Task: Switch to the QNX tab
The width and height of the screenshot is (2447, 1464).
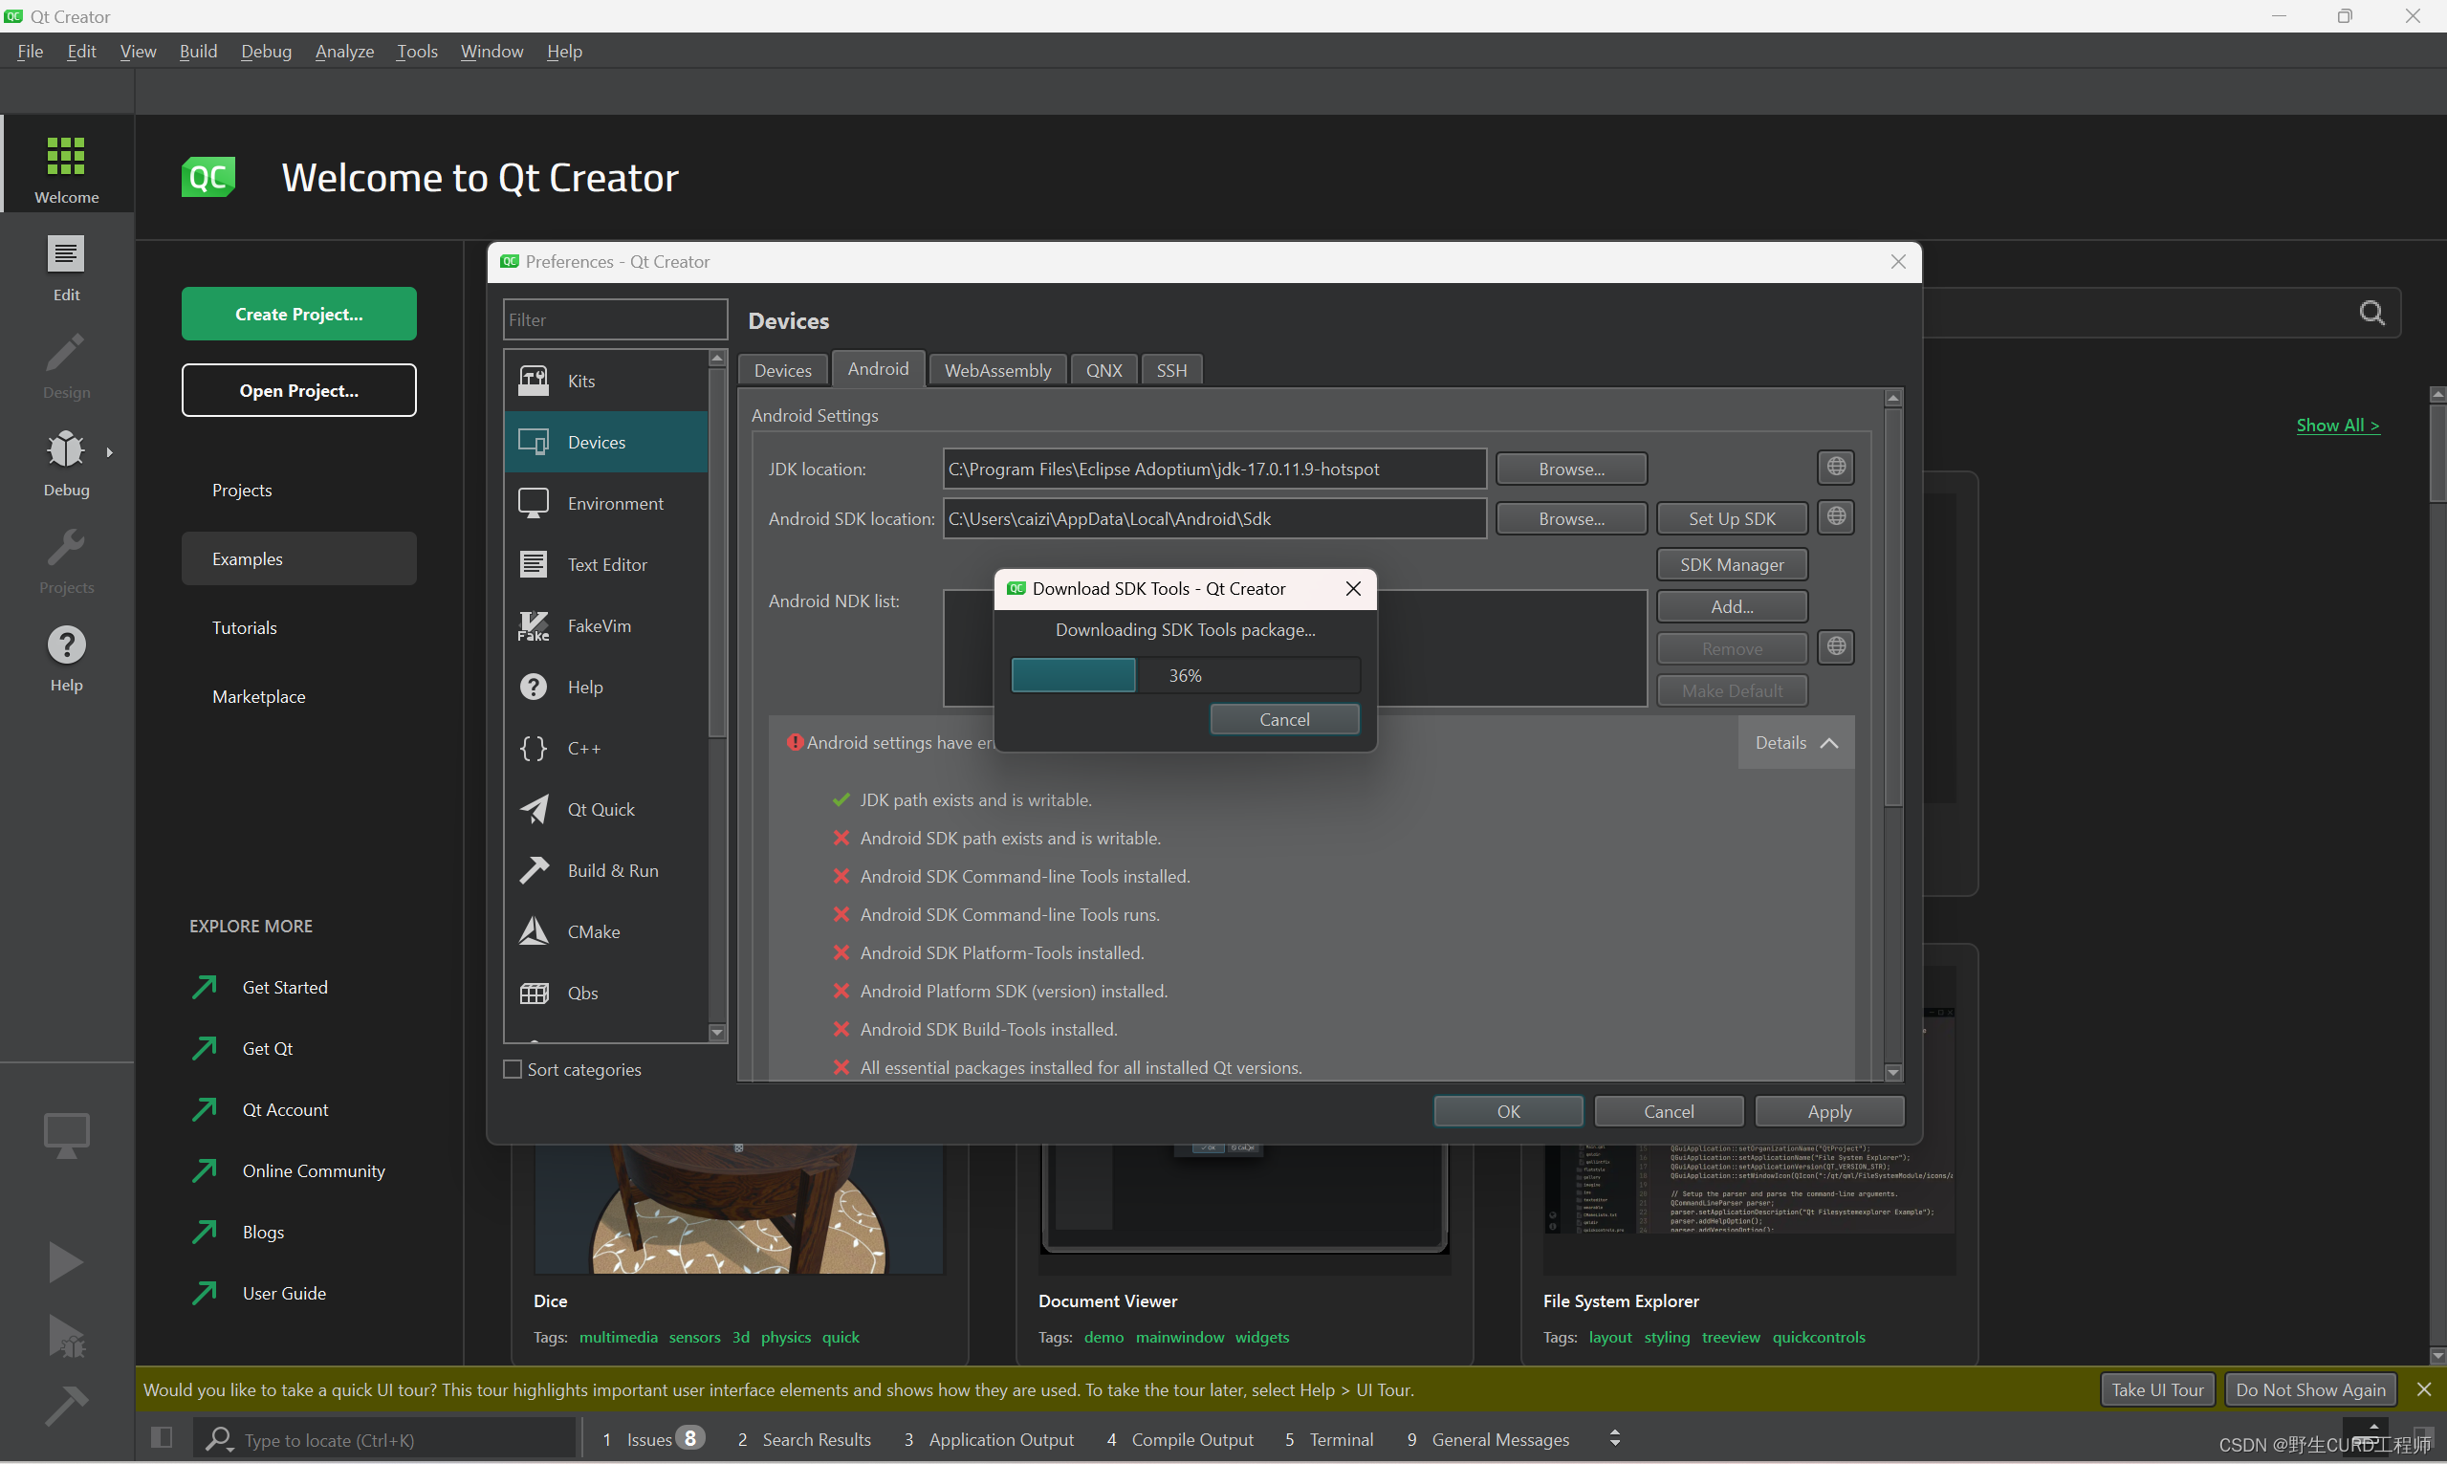Action: 1103,370
